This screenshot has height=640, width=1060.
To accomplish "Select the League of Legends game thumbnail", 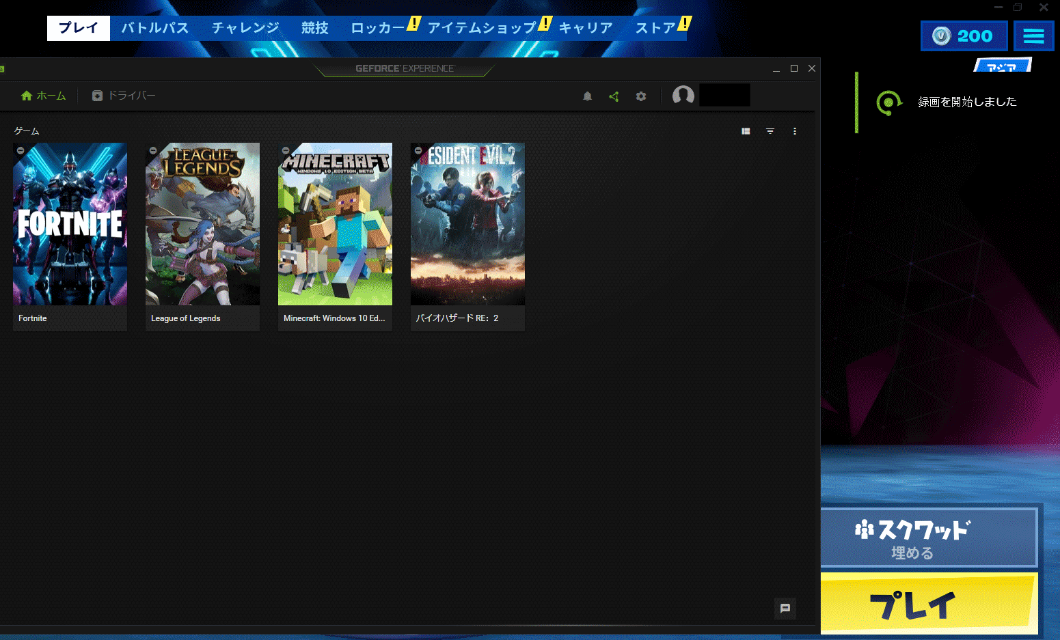I will 202,224.
